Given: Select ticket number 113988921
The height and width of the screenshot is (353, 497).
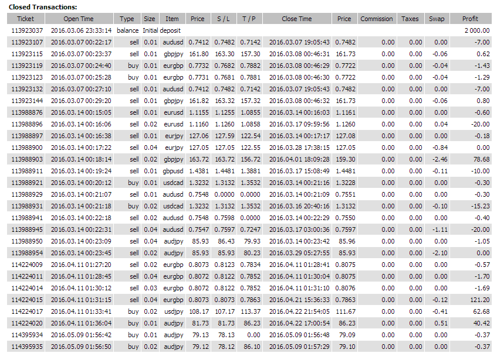Looking at the screenshot, I should click(x=27, y=183).
